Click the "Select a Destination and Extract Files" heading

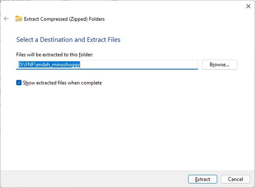click(x=68, y=40)
